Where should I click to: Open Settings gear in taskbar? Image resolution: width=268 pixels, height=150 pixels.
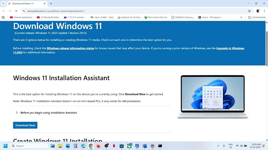(152, 146)
